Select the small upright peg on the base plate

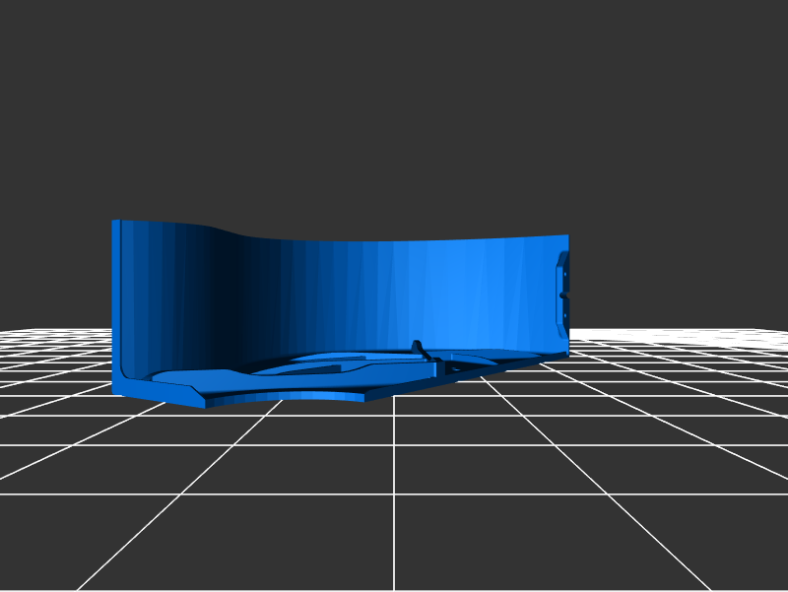[x=418, y=347]
